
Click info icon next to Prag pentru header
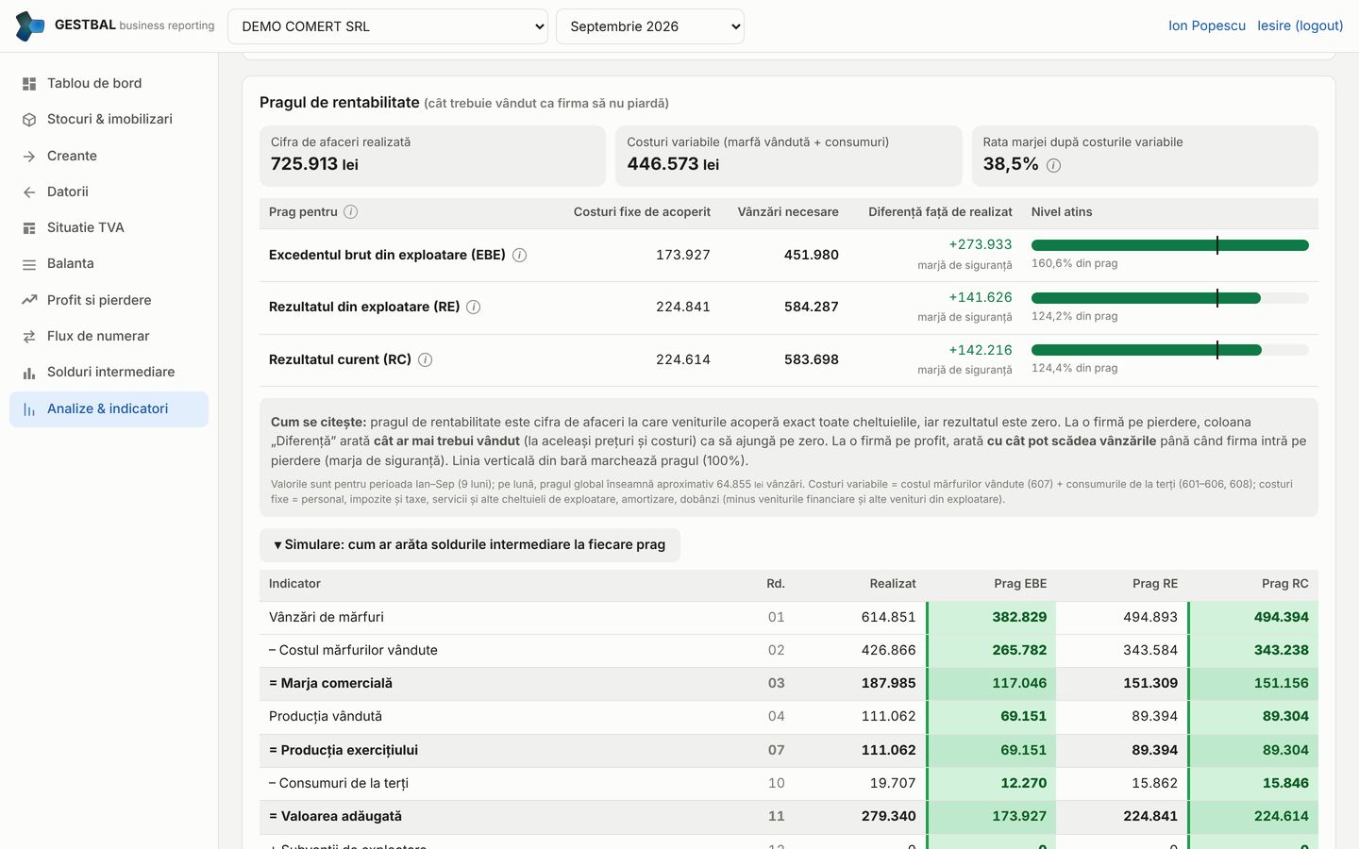tap(351, 212)
